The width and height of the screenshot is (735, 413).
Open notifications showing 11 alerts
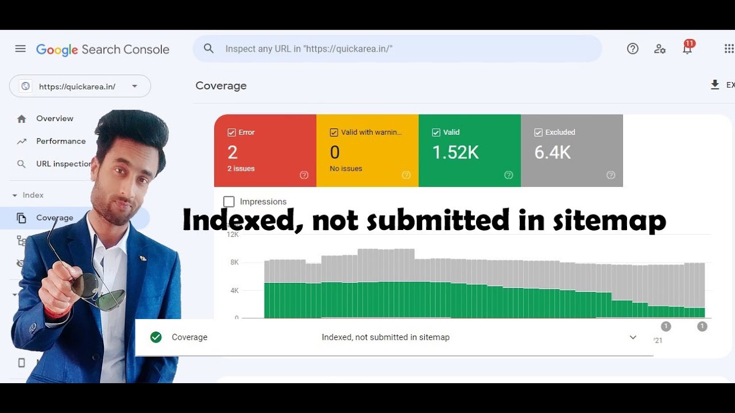tap(687, 49)
